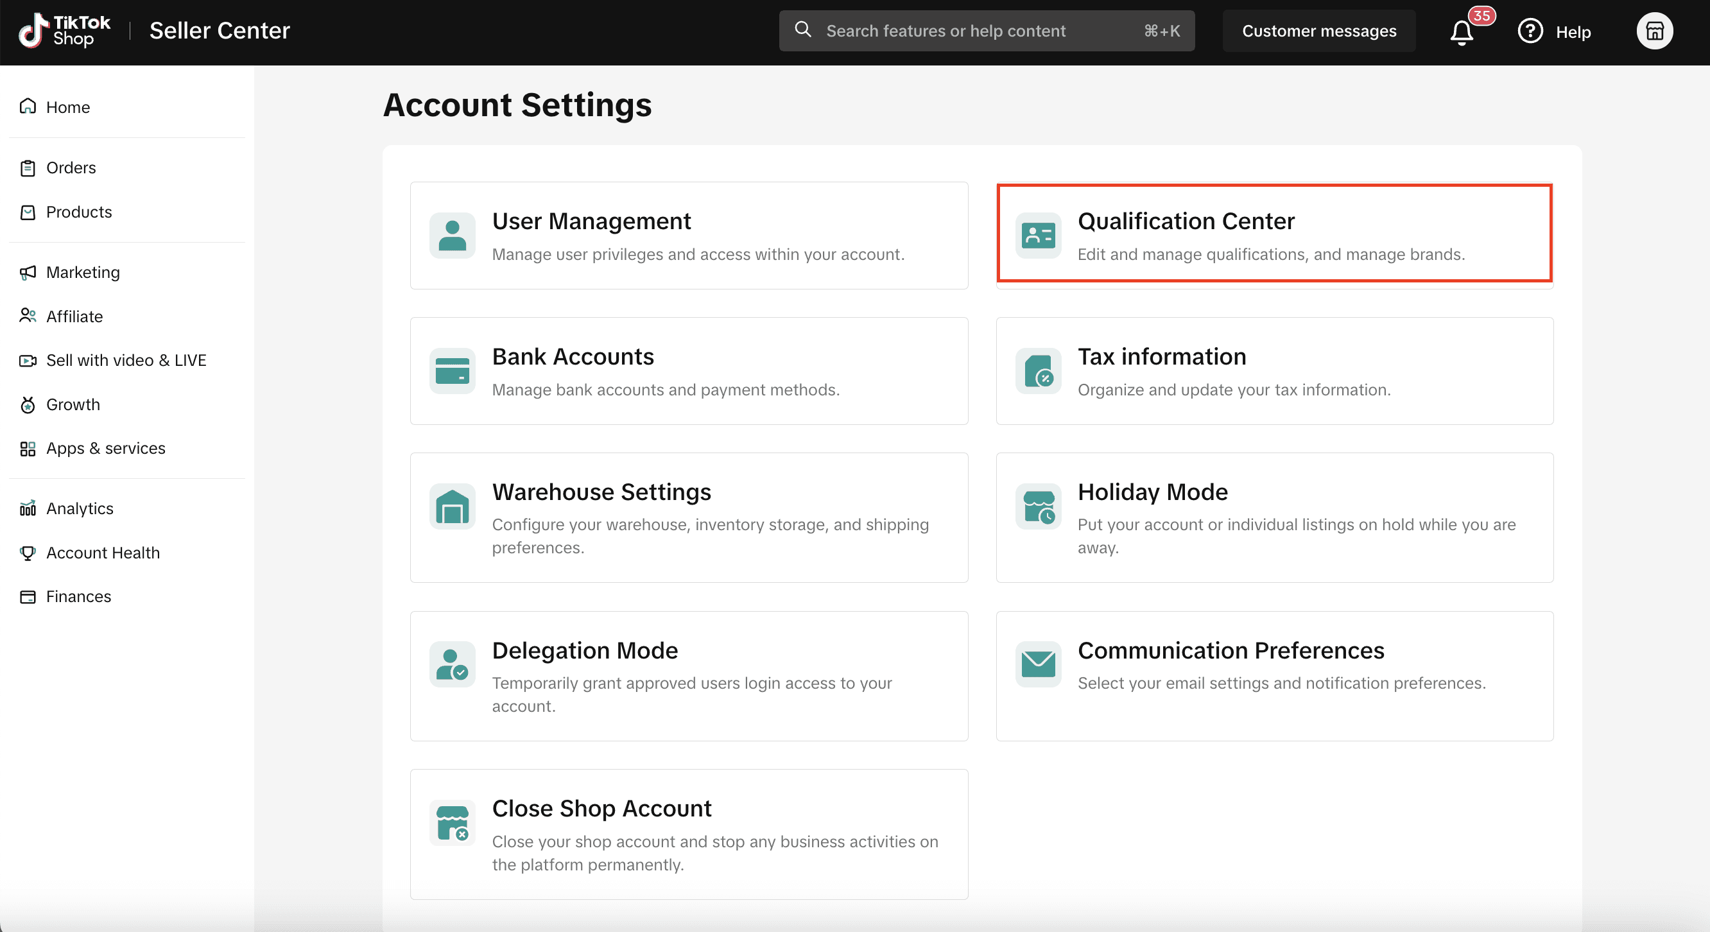The image size is (1710, 932).
Task: Click the search features input field
Action: pyautogui.click(x=976, y=31)
